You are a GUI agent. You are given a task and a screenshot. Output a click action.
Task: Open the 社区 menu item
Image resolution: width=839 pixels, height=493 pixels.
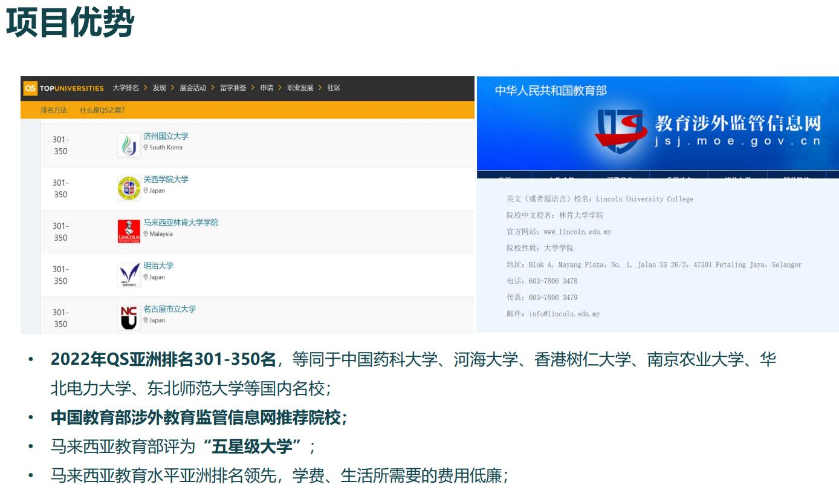click(334, 88)
